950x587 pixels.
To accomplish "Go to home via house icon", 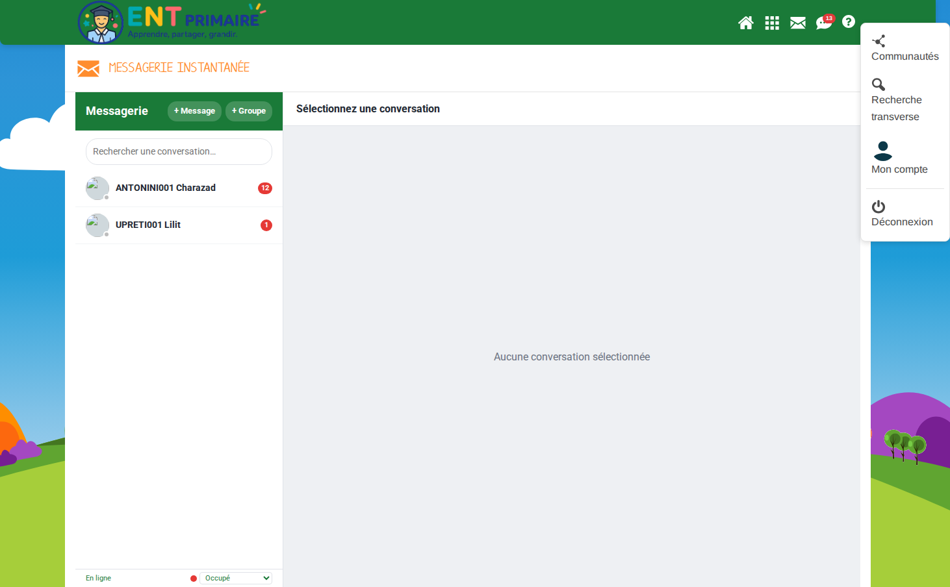I will pos(746,23).
